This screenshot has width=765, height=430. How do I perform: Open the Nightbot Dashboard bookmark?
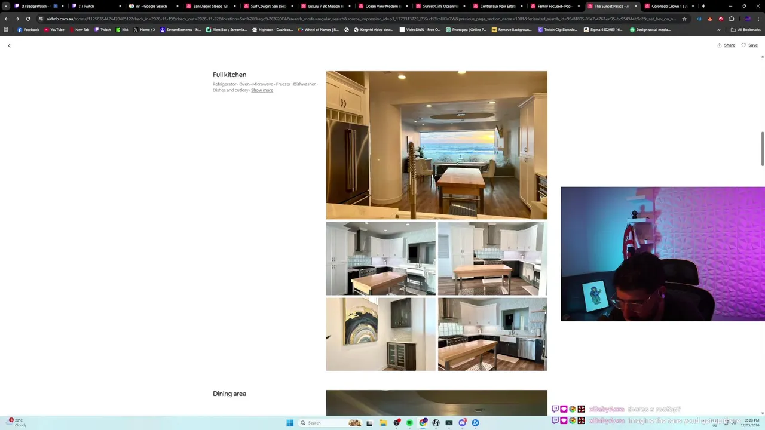coord(273,30)
